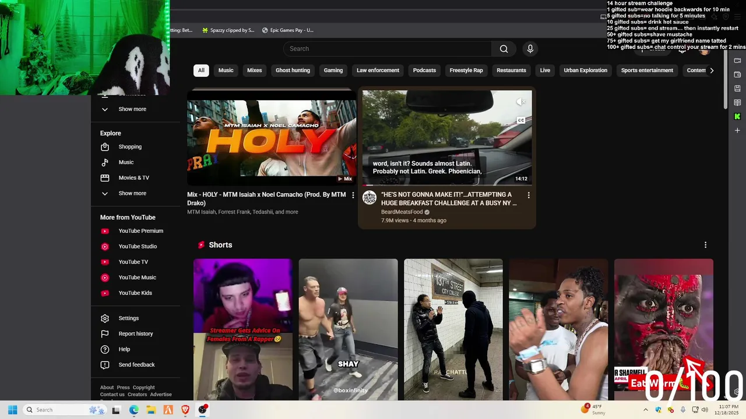Open the Shorts section options menu
This screenshot has height=419, width=746.
coord(705,245)
